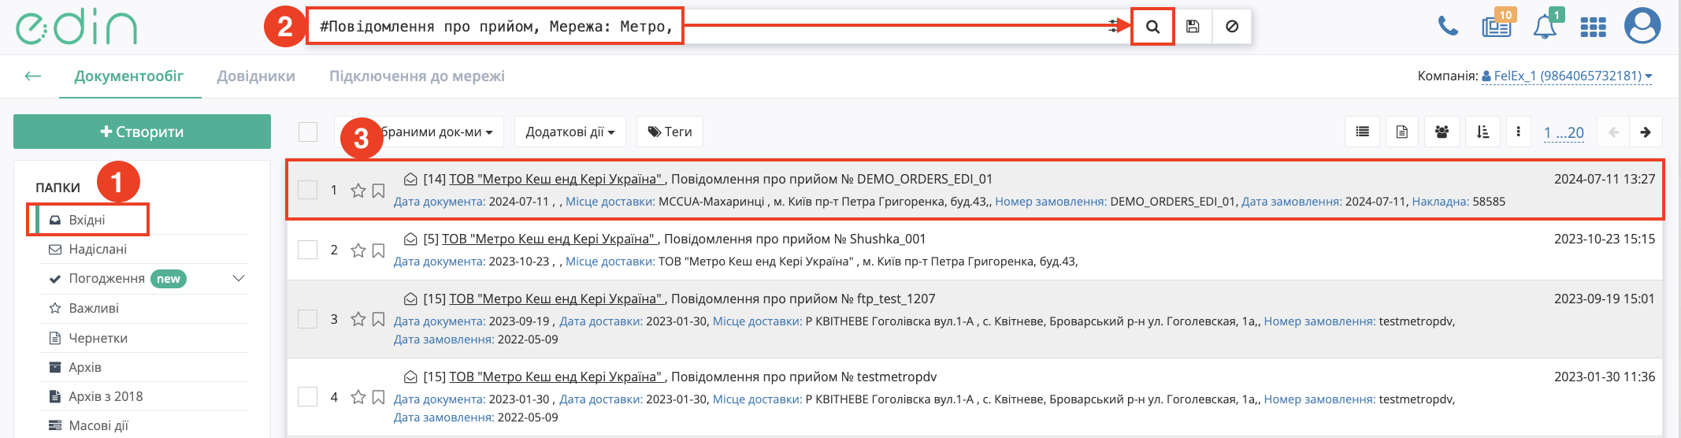
Task: Switch to list view icon
Action: [x=1362, y=132]
